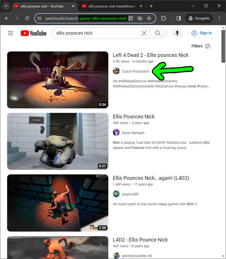Open 'Left 4 Dead 2 - Ellis pounces Nick' thumbnail
This screenshot has width=226, height=259.
pos(58,80)
